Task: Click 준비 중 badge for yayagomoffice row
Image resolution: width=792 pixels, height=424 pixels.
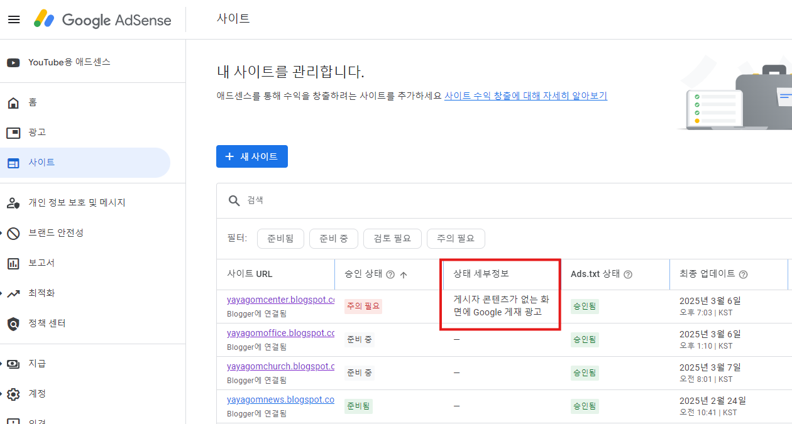Action: click(360, 340)
